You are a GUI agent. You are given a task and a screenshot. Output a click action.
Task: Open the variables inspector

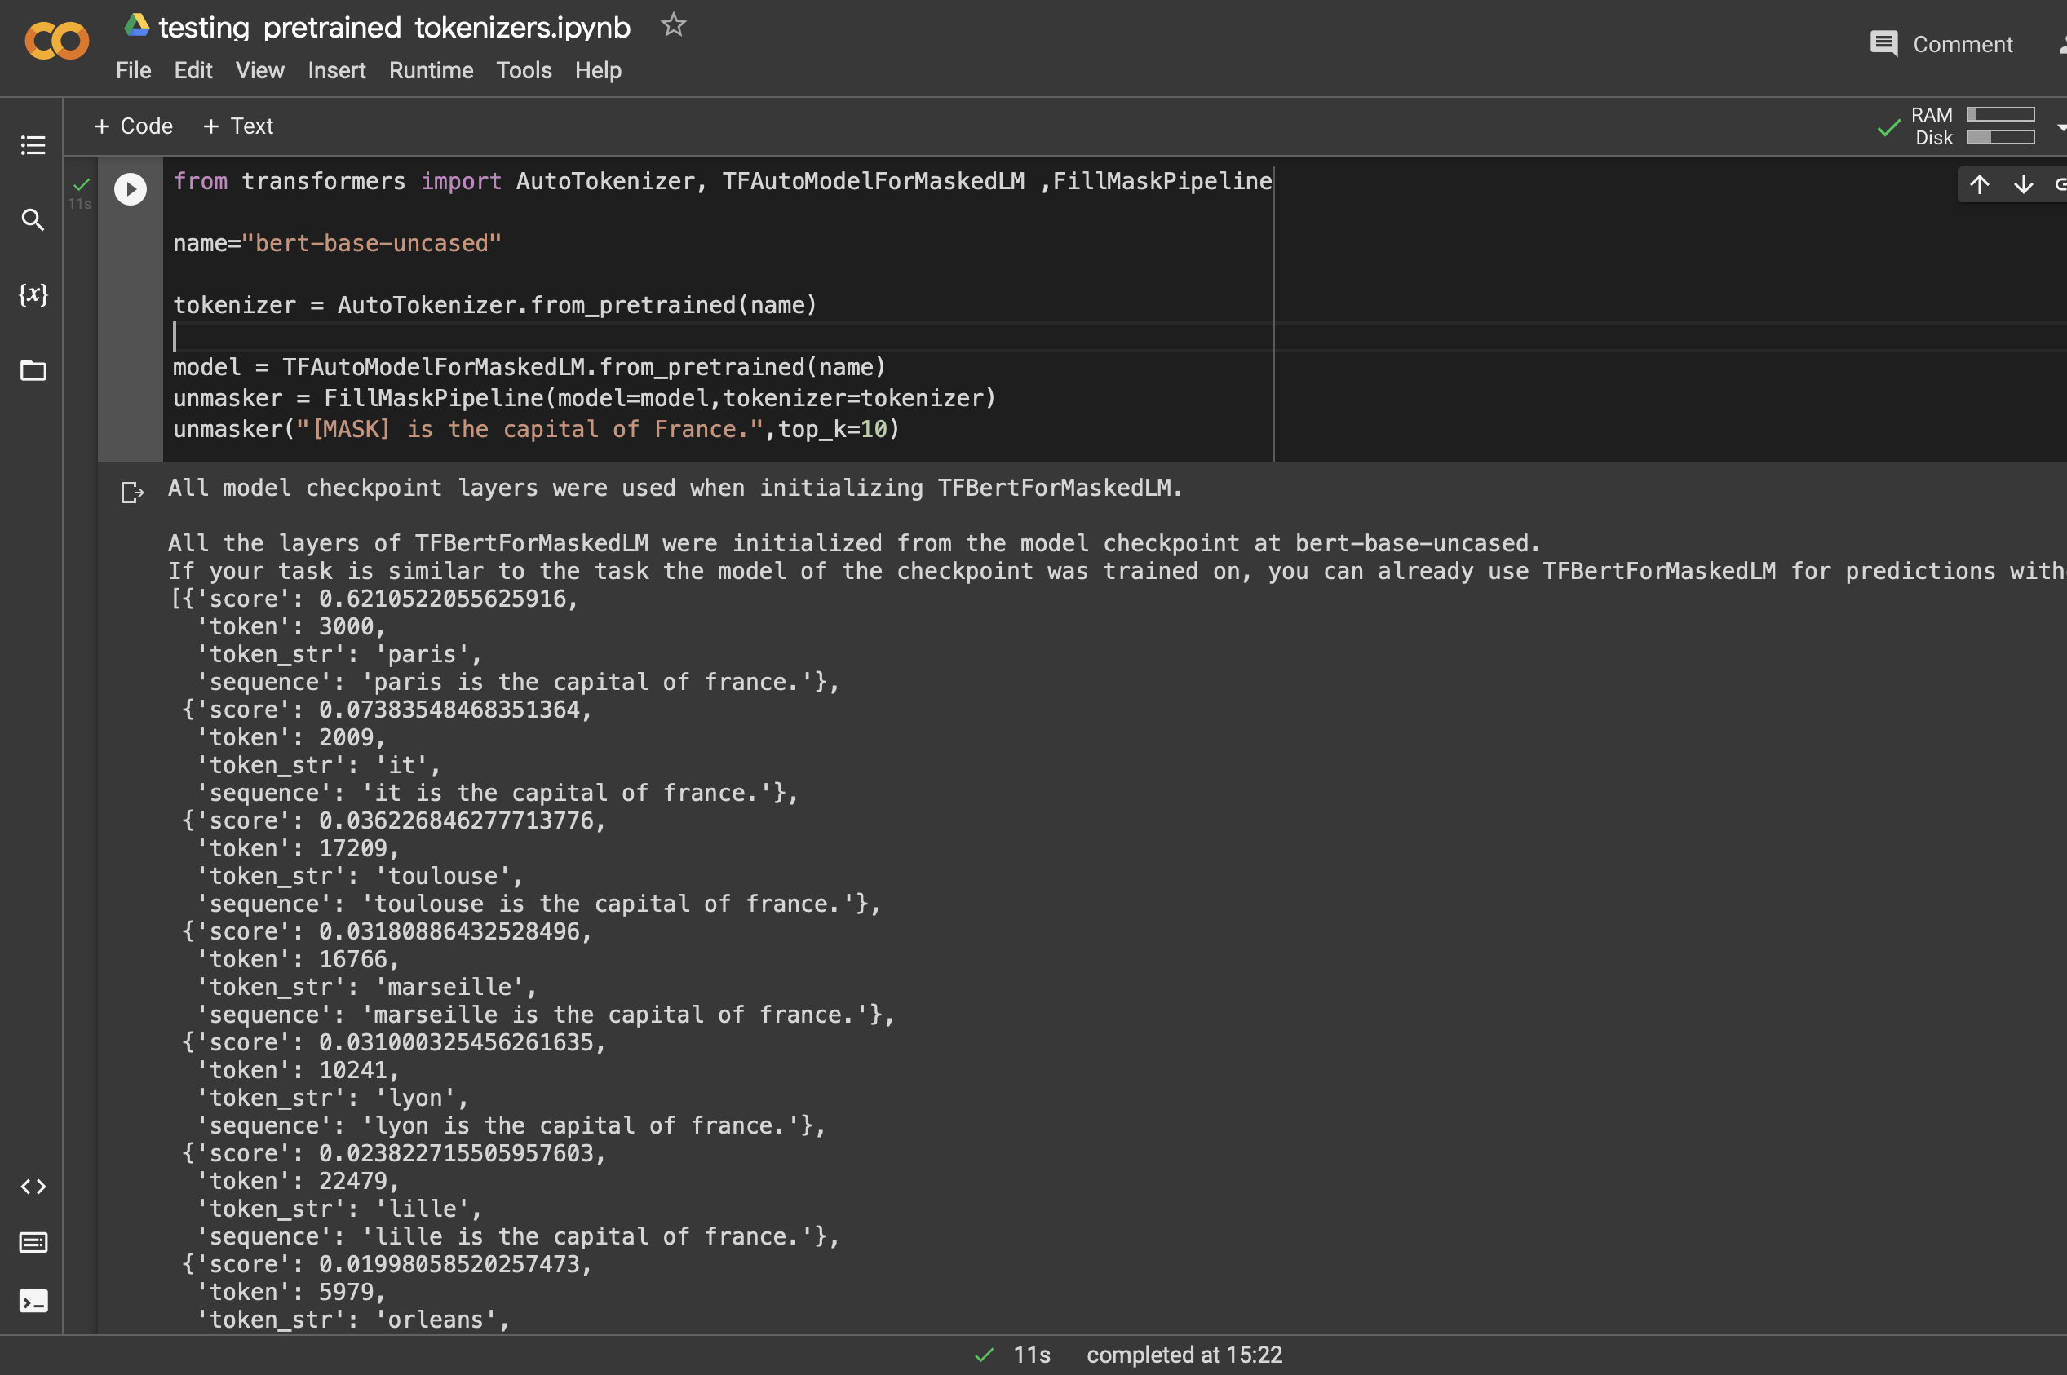point(33,295)
